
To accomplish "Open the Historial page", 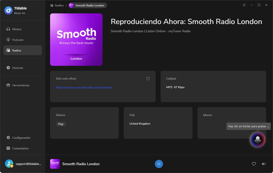I will pyautogui.click(x=23, y=68).
